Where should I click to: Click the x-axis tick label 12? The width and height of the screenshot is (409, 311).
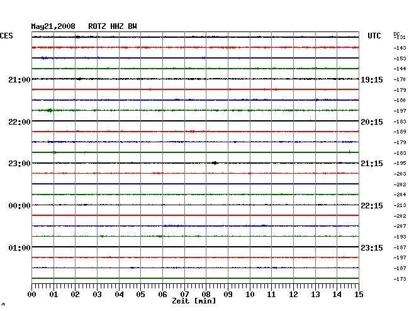(293, 295)
